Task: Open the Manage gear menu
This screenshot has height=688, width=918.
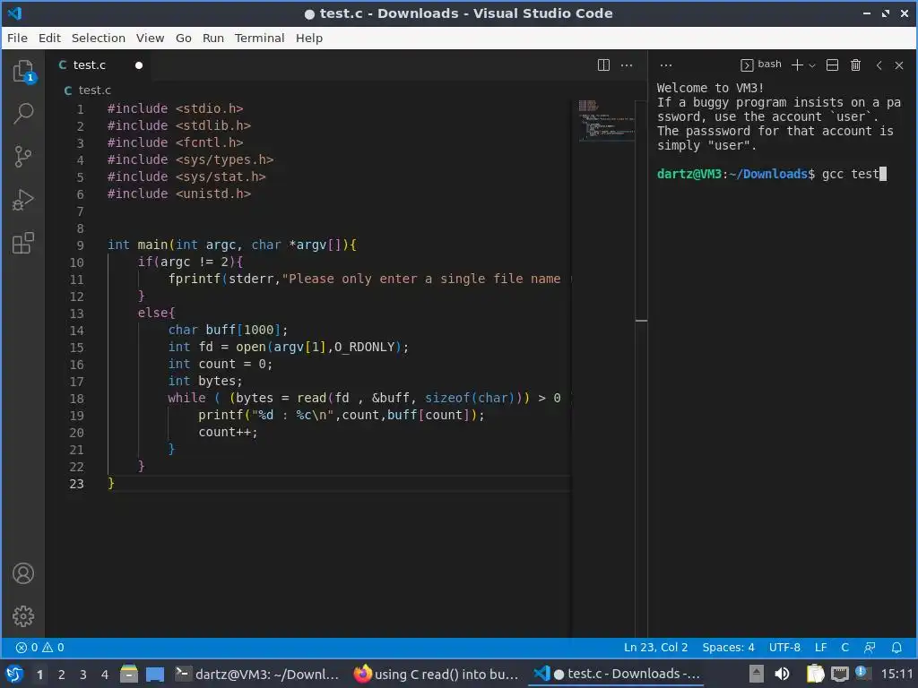Action: point(23,616)
